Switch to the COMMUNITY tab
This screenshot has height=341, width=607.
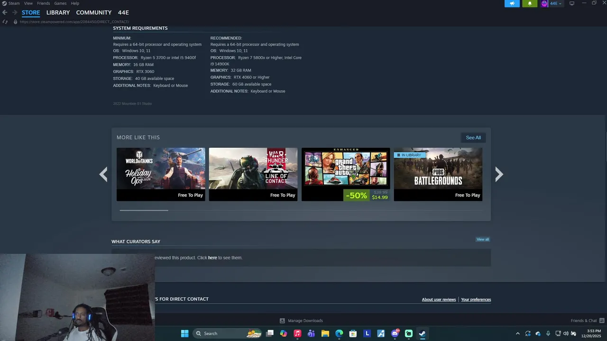[94, 12]
